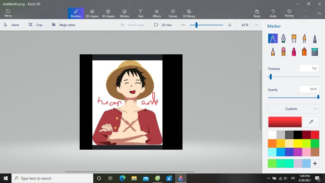Select the Eraser tool
325x183 pixels.
pyautogui.click(x=283, y=52)
